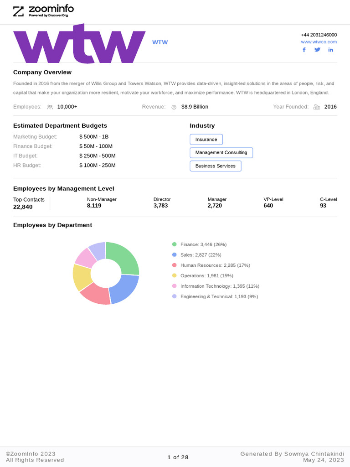
Task: Click the revenue dollar coin icon
Action: click(174, 107)
